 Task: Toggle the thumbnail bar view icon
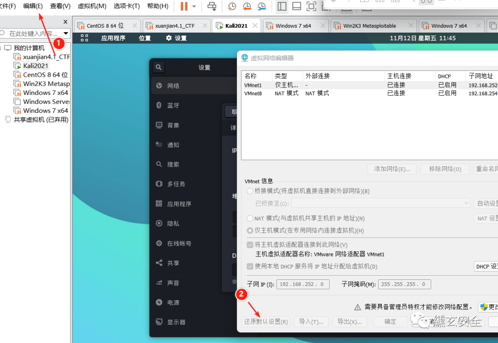tap(296, 6)
